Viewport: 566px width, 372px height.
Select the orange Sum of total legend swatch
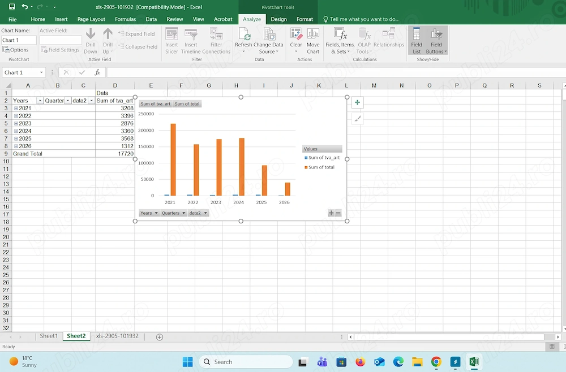tap(306, 167)
